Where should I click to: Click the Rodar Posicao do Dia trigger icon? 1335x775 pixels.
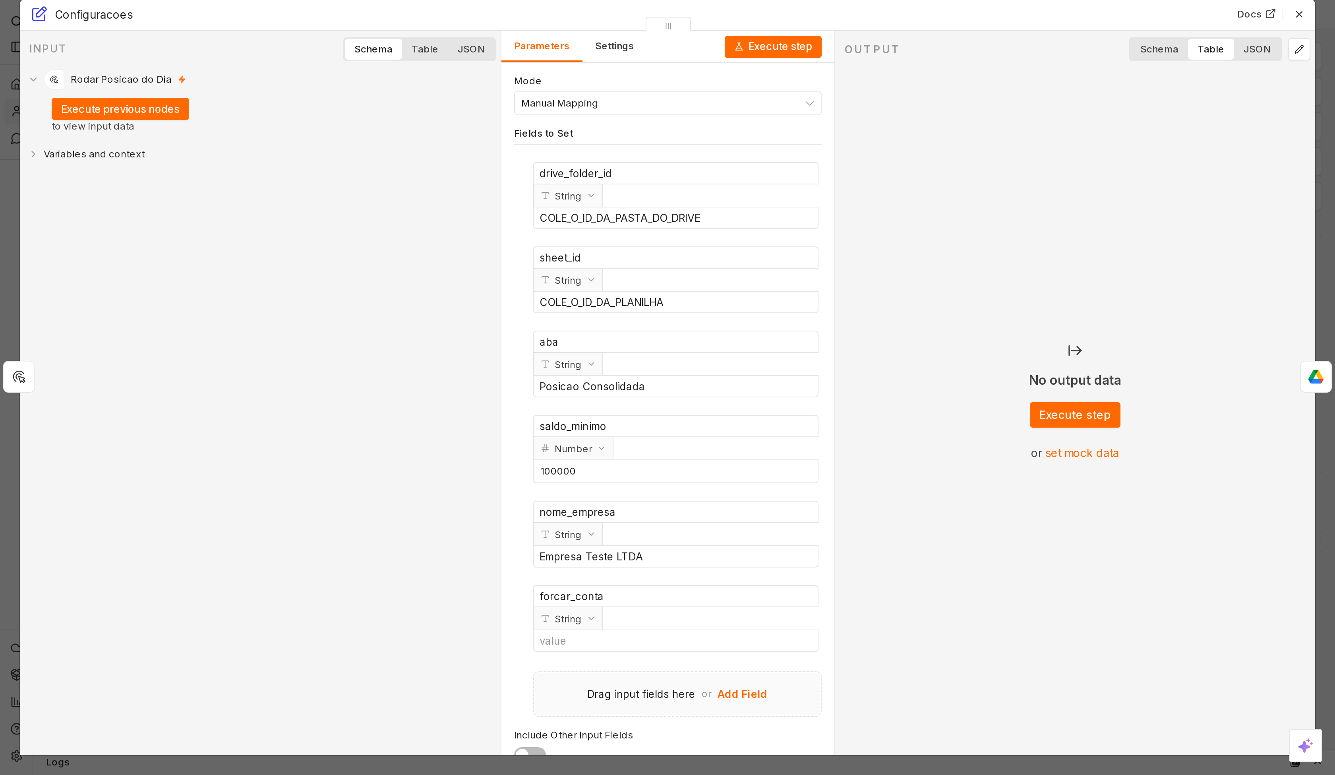(x=54, y=79)
